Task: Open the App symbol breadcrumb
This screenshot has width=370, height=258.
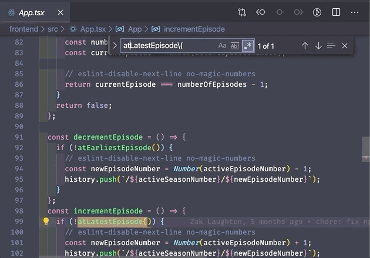Action: click(134, 29)
